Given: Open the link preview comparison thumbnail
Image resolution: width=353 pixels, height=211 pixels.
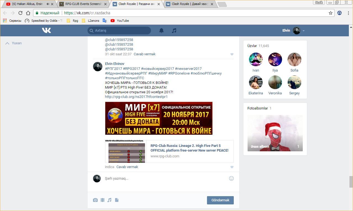Looking at the screenshot, I should pos(126,152).
